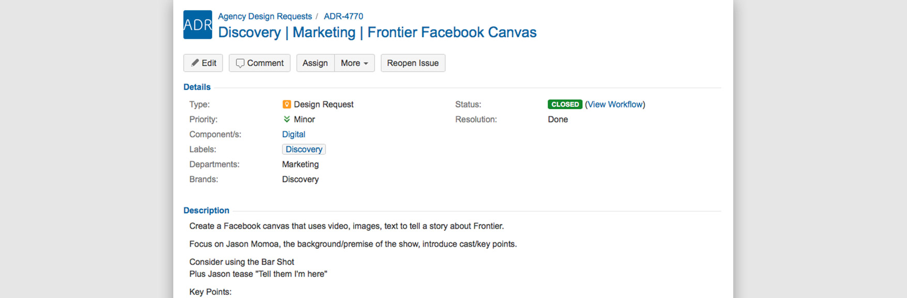Viewport: 907px width, 298px height.
Task: Click the pencil icon on Edit button
Action: point(195,63)
